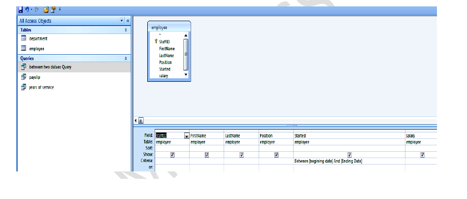Click the StaffID primary key icon
This screenshot has width=467, height=199.
tap(156, 42)
